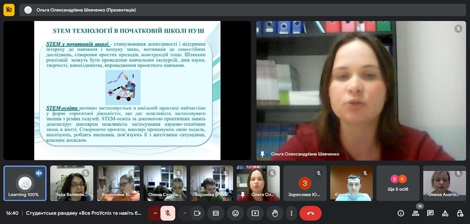Viewport: 470px width, 224px height.
Task: Toggle closed captions button
Action: point(216,213)
